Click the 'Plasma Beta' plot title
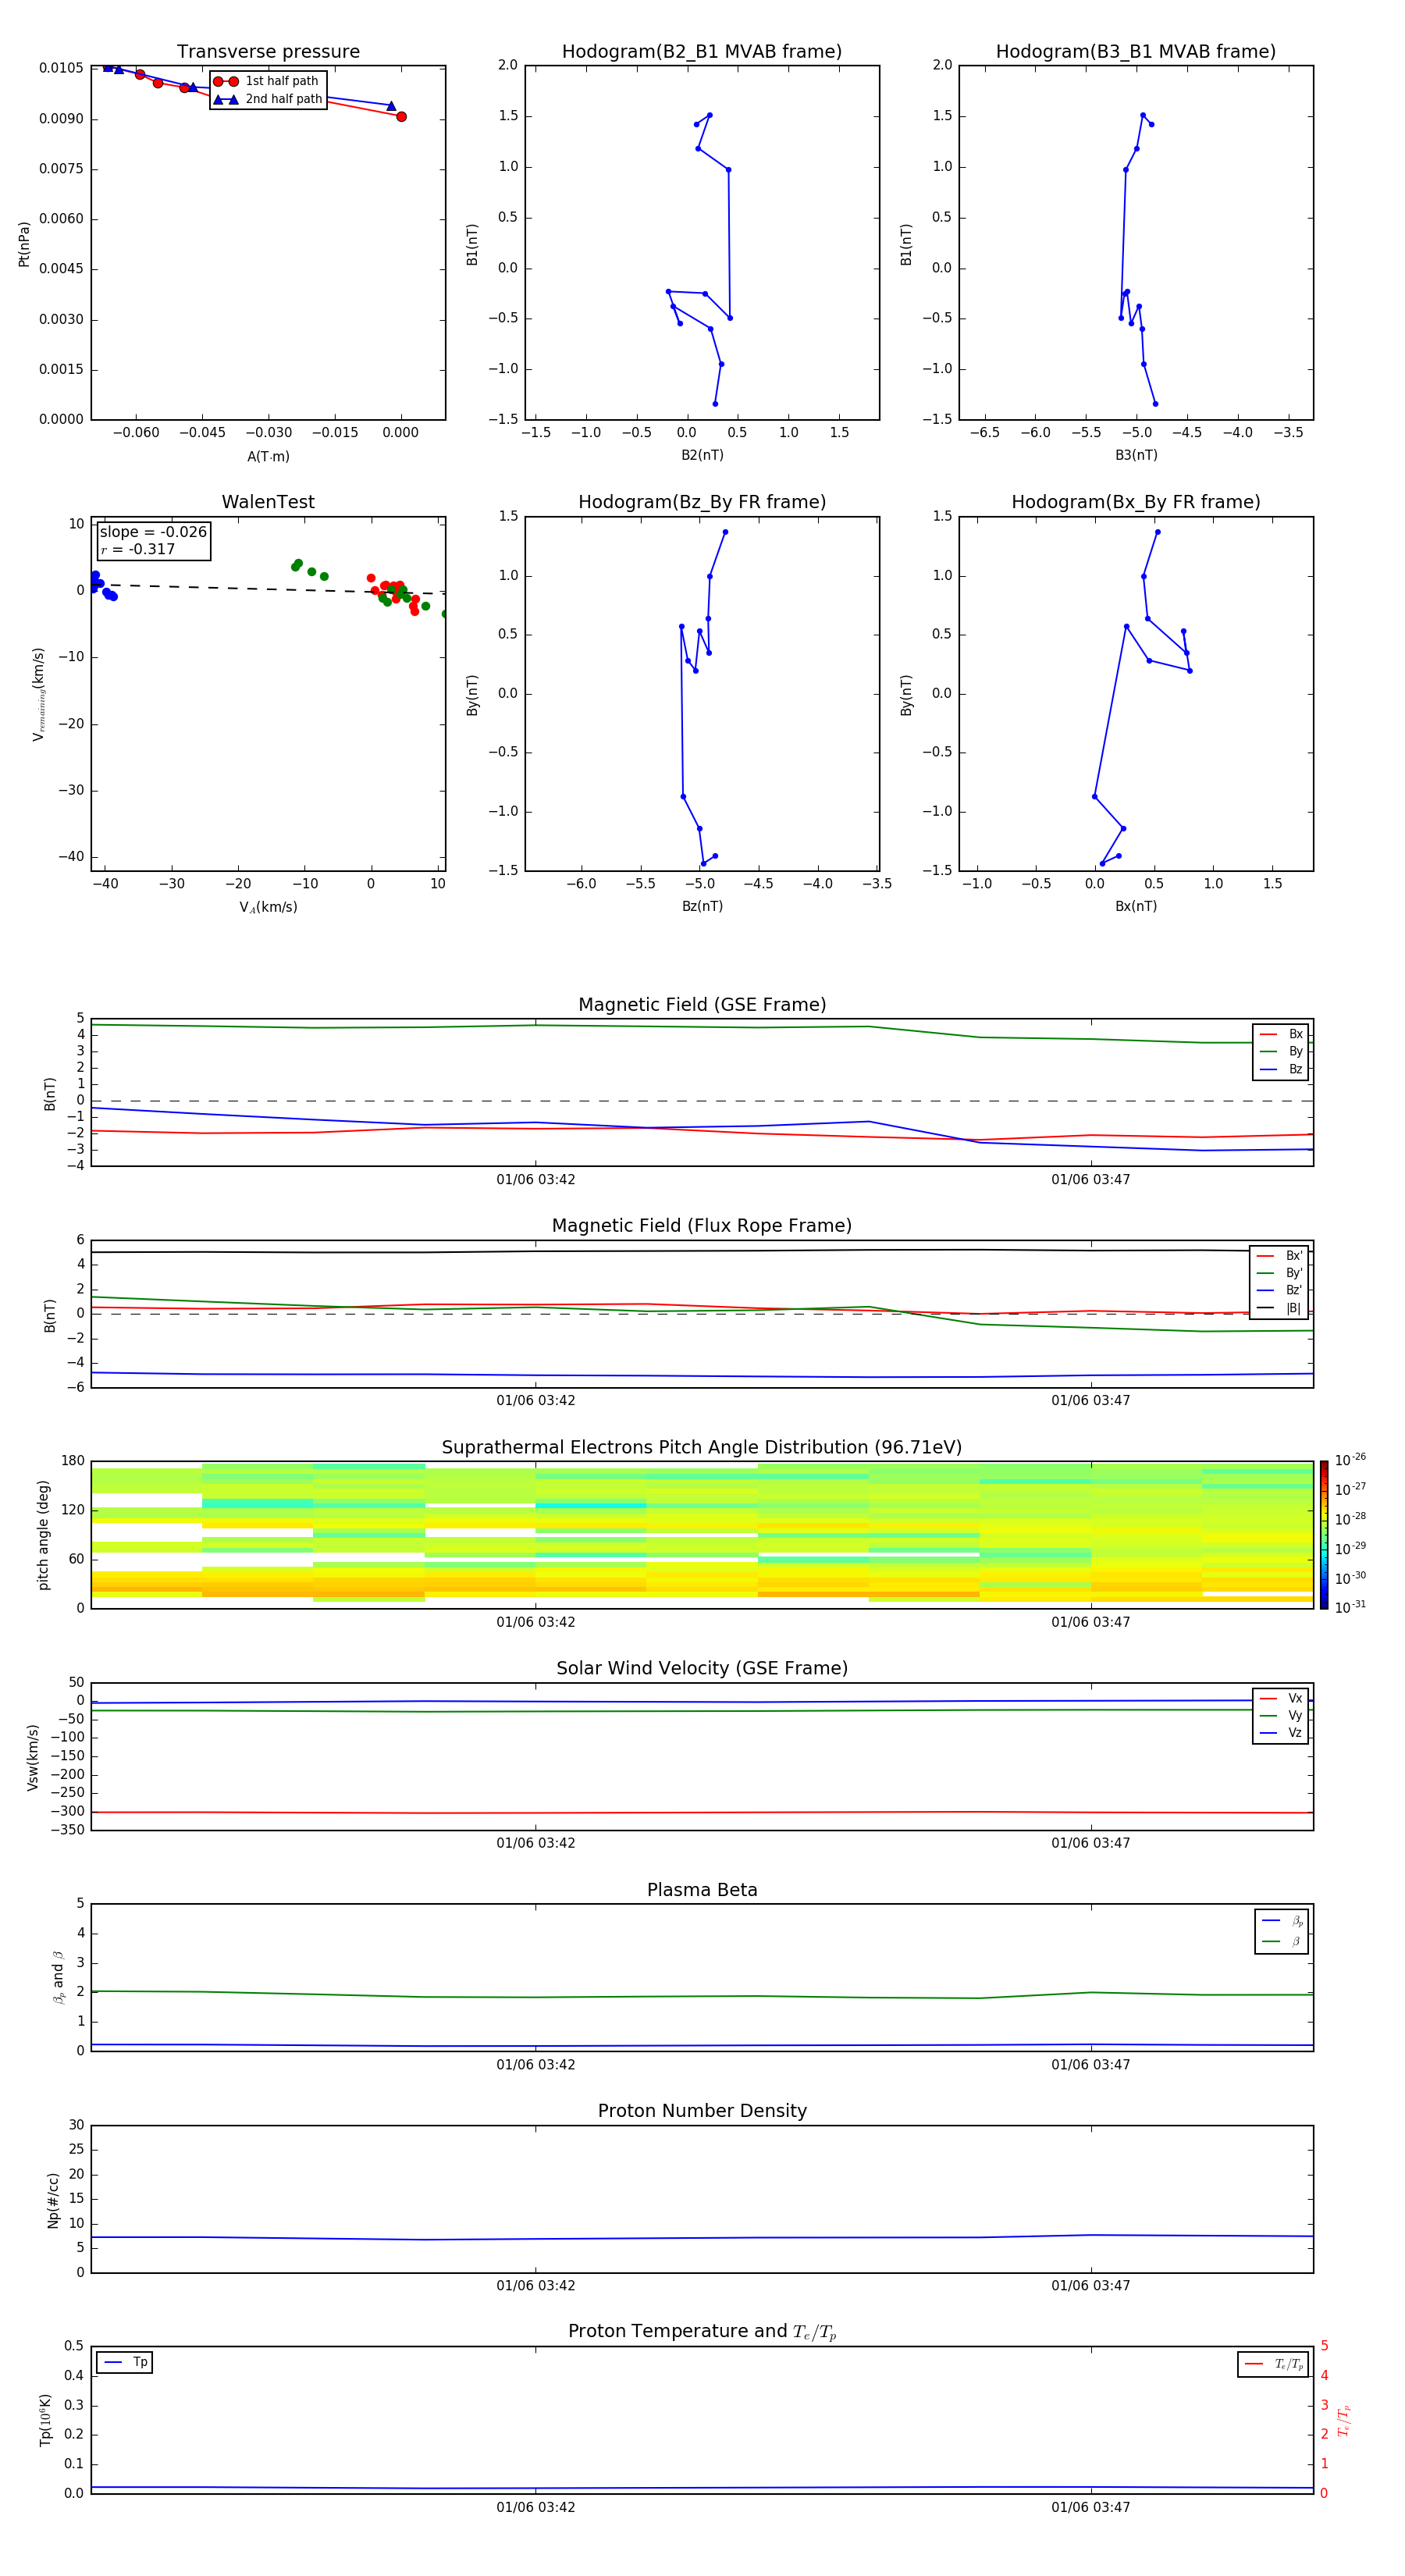 tap(702, 1890)
